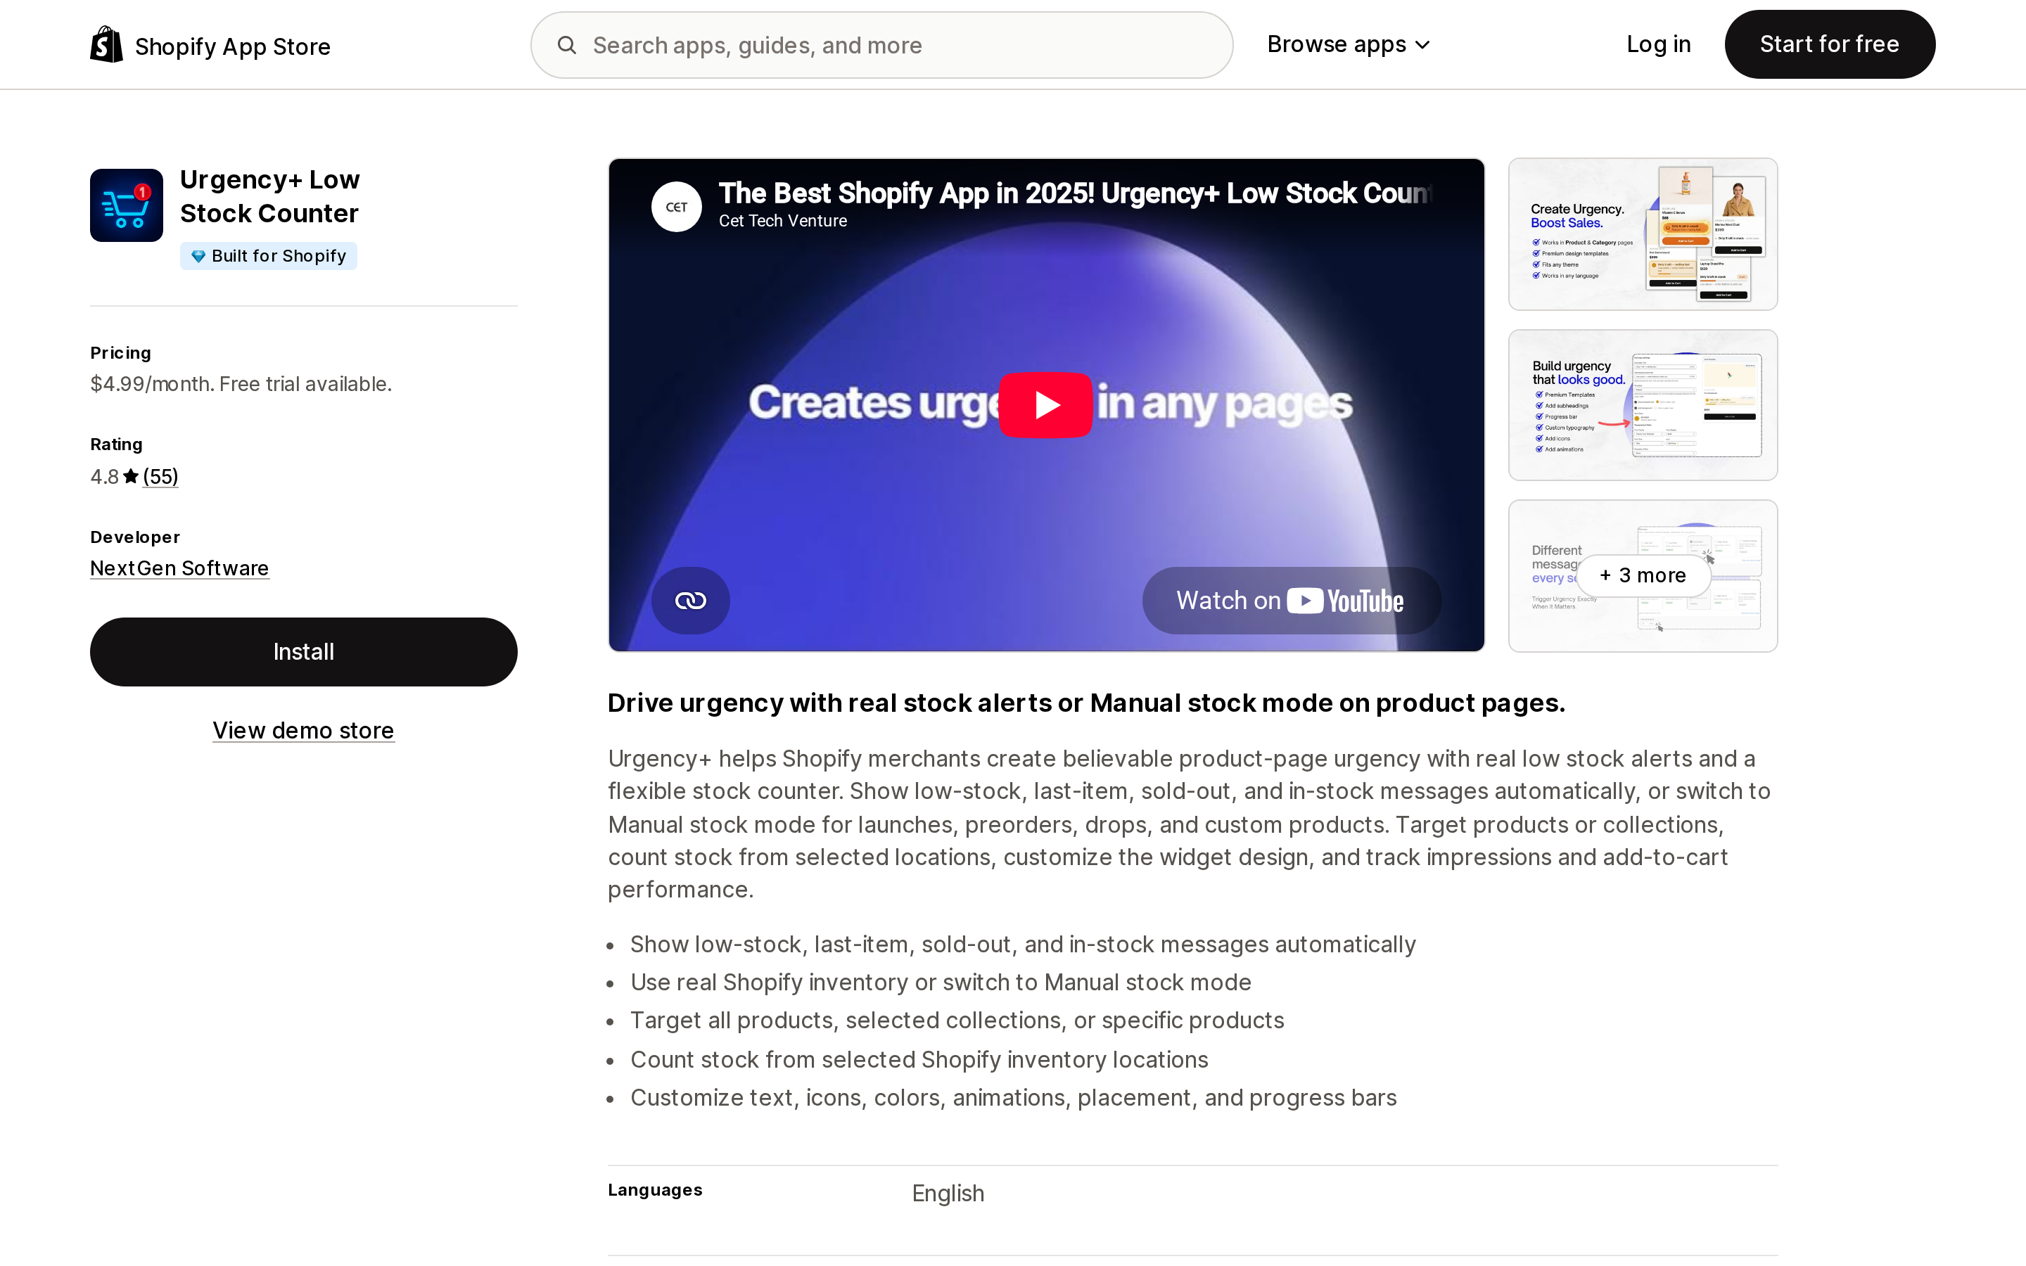Image resolution: width=2026 pixels, height=1266 pixels.
Task: Click the Built for Shopify badge
Action: (x=269, y=256)
